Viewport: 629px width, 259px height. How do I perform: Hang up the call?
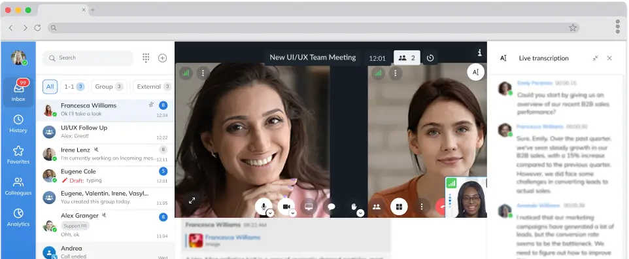[x=441, y=207]
